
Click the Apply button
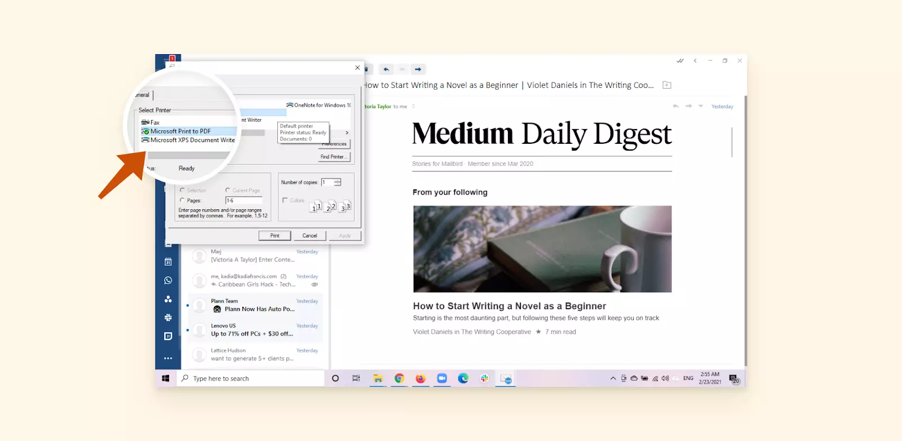pos(344,236)
